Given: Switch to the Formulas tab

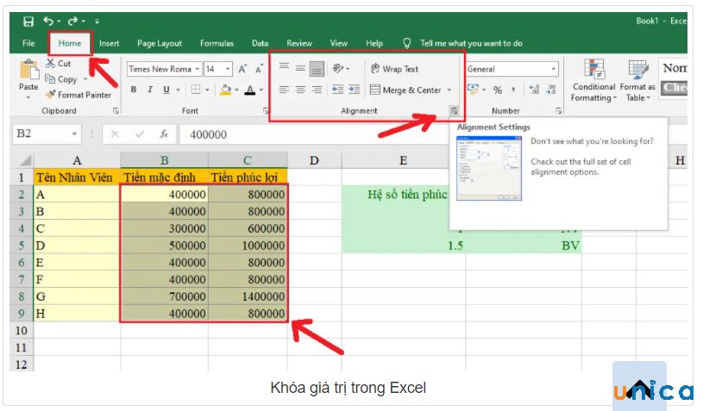Looking at the screenshot, I should point(217,43).
